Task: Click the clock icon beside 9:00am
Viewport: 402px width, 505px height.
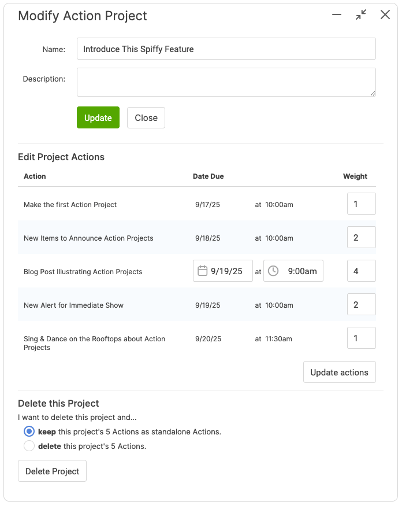Action: pyautogui.click(x=273, y=271)
